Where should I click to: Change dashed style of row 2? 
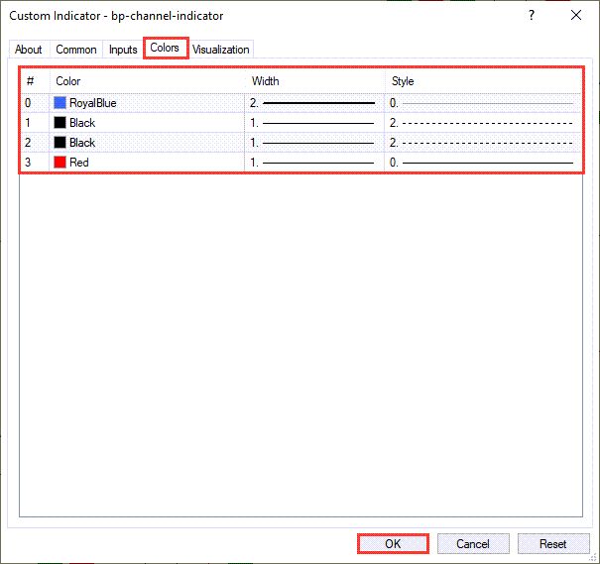483,143
